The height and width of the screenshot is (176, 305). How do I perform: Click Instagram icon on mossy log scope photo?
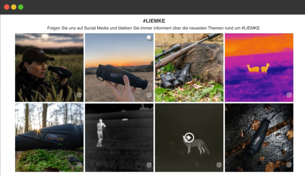pyautogui.click(x=79, y=165)
